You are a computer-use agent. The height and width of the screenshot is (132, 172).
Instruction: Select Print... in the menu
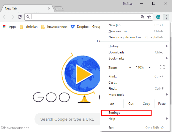click(x=135, y=76)
